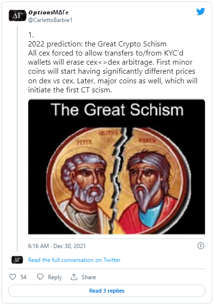Like the tweet with heart icon
215x306 pixels.
pyautogui.click(x=12, y=277)
